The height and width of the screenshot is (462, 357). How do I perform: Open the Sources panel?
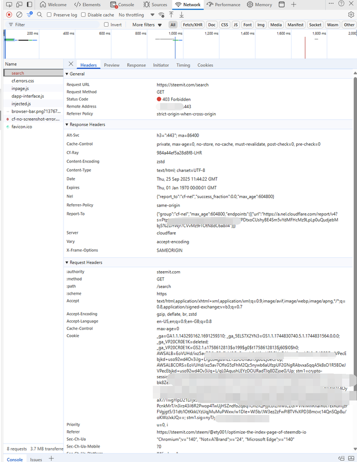pyautogui.click(x=155, y=4)
